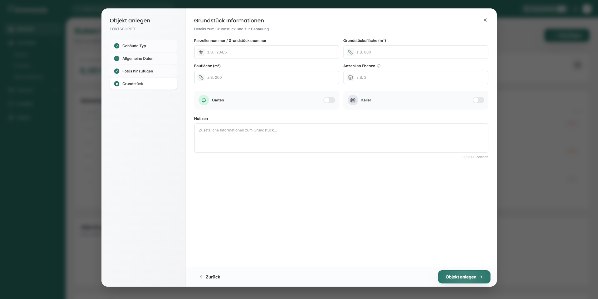598x299 pixels.
Task: Focus the Parzellennummer input field
Action: coord(266,52)
